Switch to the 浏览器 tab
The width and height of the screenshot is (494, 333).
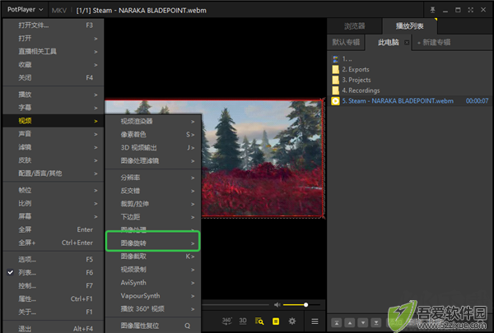(x=354, y=26)
